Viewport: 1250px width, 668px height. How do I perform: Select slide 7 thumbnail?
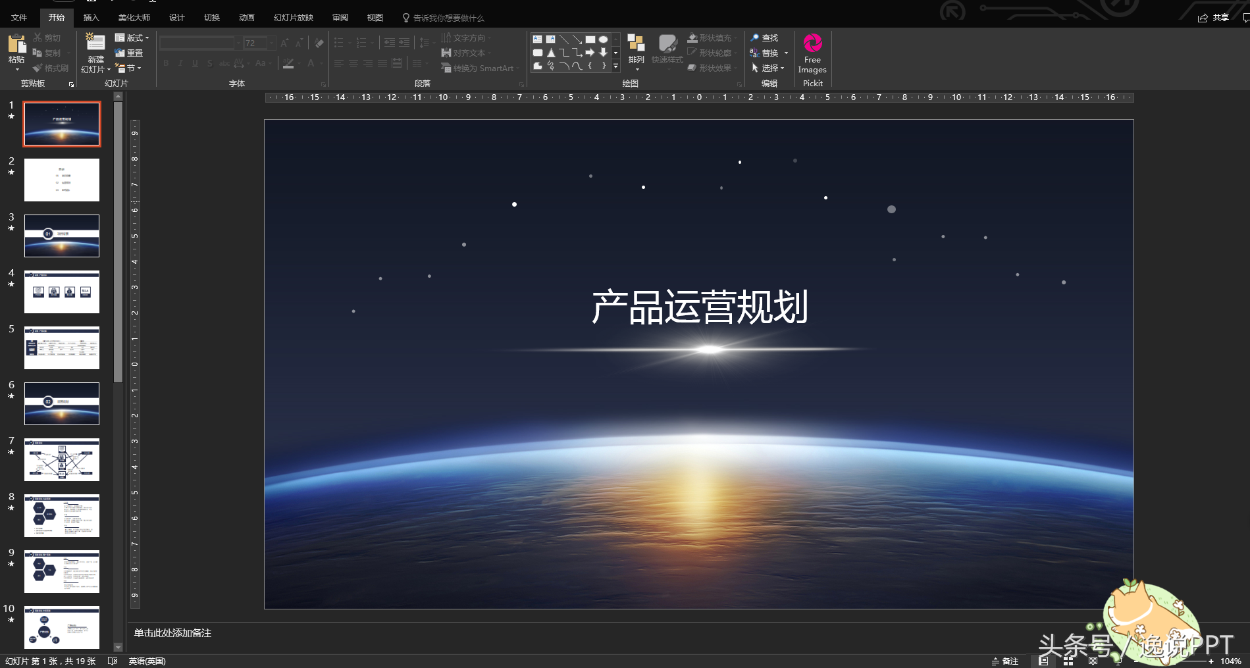(x=62, y=459)
